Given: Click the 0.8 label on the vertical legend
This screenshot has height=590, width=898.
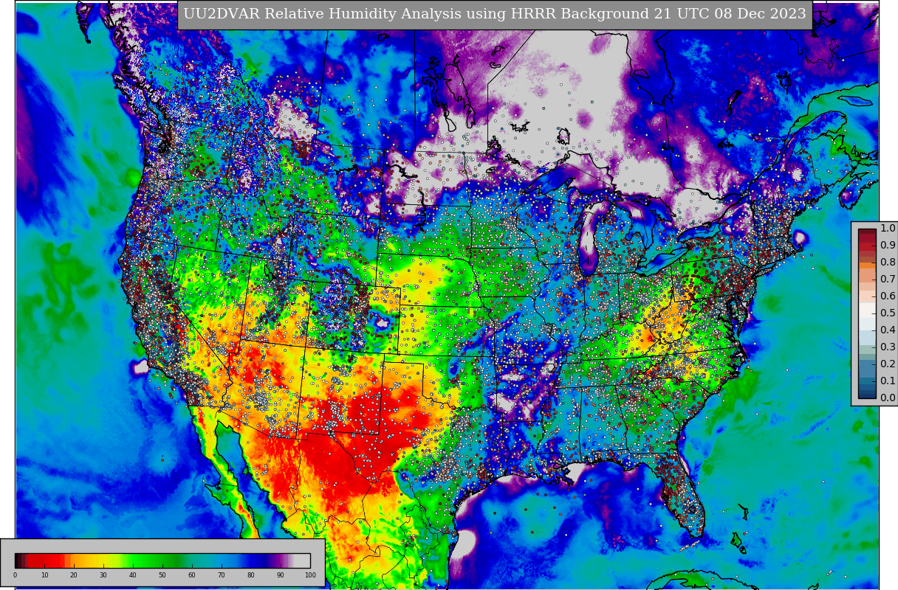Looking at the screenshot, I should click(x=888, y=263).
